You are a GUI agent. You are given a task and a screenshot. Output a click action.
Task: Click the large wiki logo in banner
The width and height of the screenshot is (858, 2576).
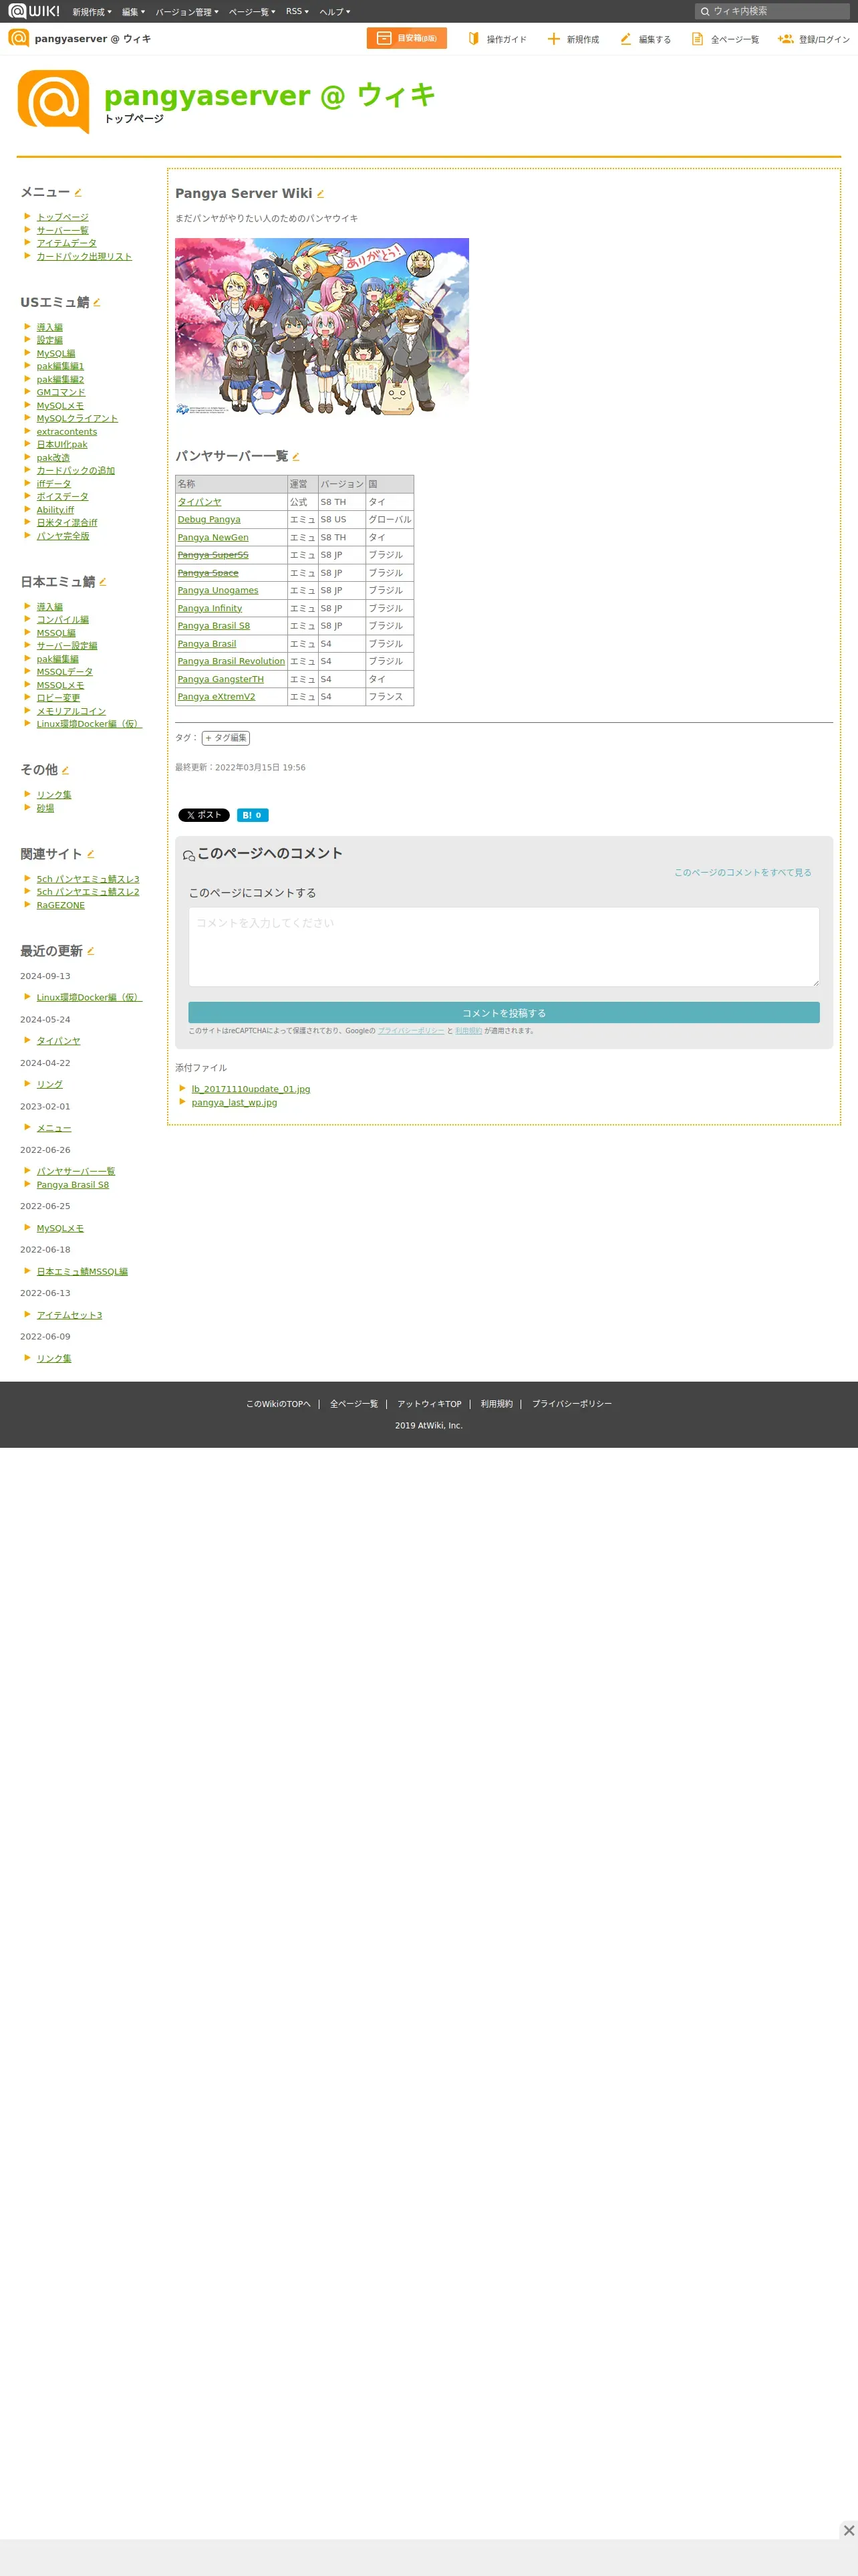pos(54,102)
